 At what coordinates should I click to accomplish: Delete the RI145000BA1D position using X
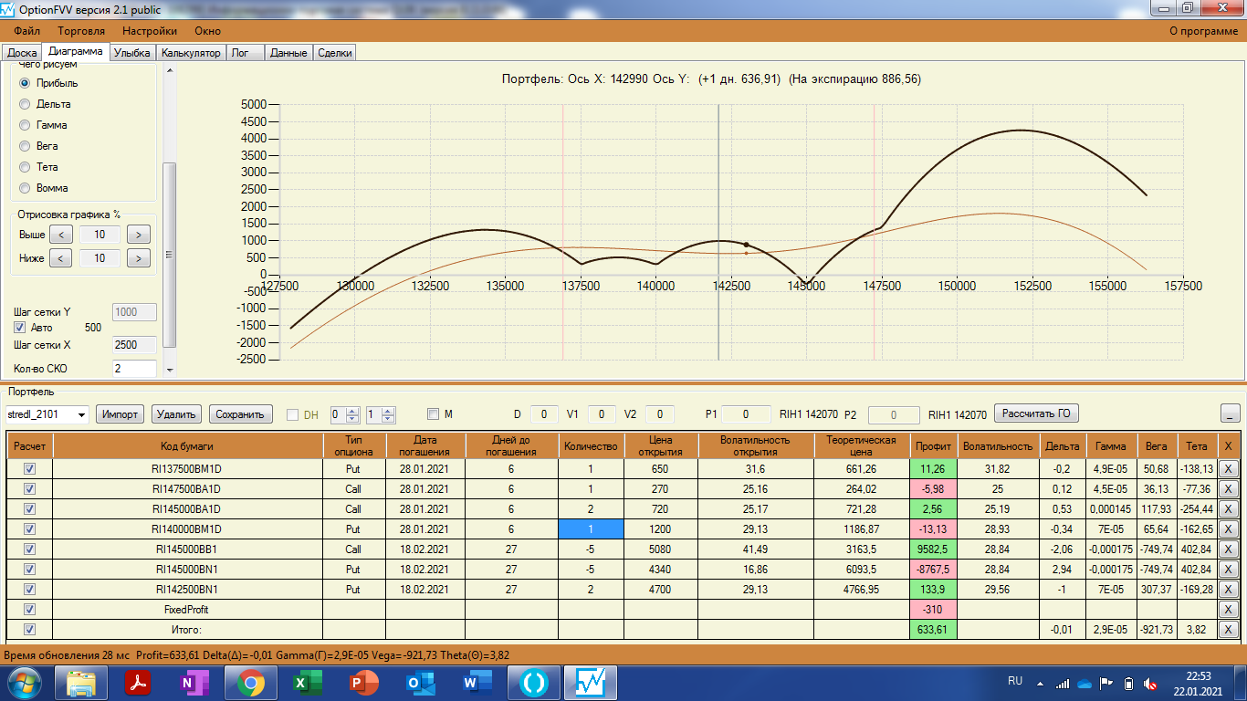[1229, 508]
